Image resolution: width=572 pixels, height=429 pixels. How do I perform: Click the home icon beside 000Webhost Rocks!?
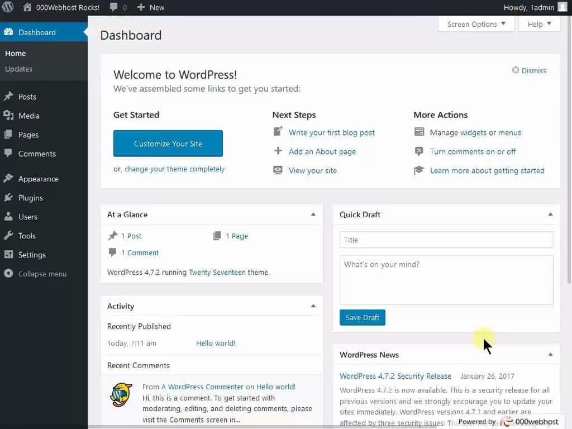pos(27,7)
